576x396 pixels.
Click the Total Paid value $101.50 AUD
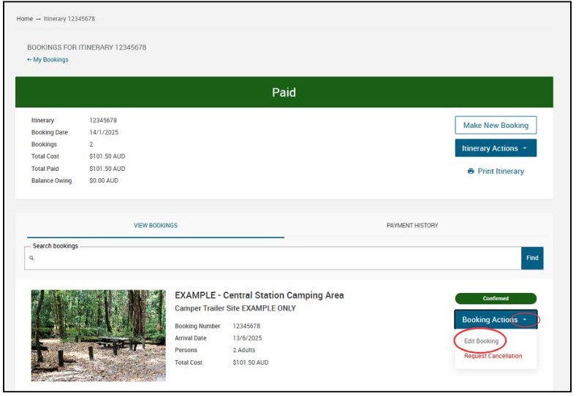click(107, 169)
